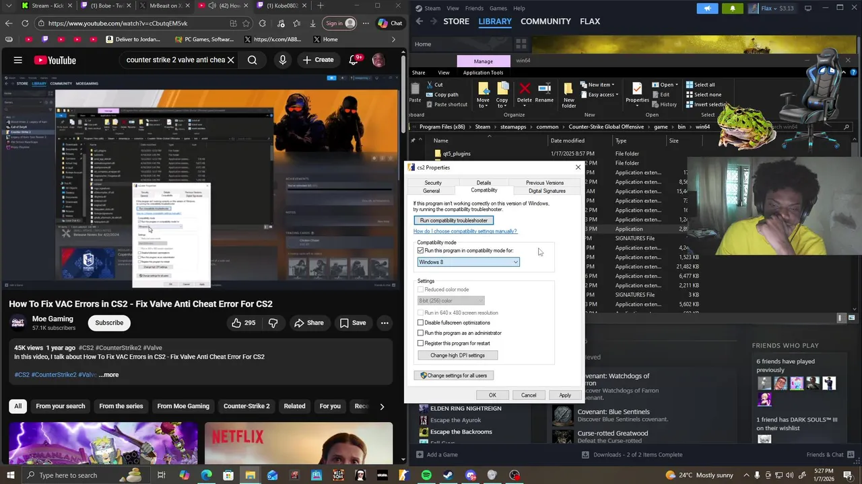Select the 'Counter-Strike 2' filter chip
This screenshot has width=862, height=484.
click(246, 406)
